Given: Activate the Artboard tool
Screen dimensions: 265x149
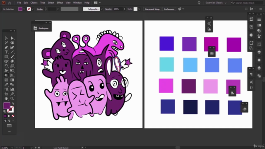Looking at the screenshot, I should click(6, 94).
